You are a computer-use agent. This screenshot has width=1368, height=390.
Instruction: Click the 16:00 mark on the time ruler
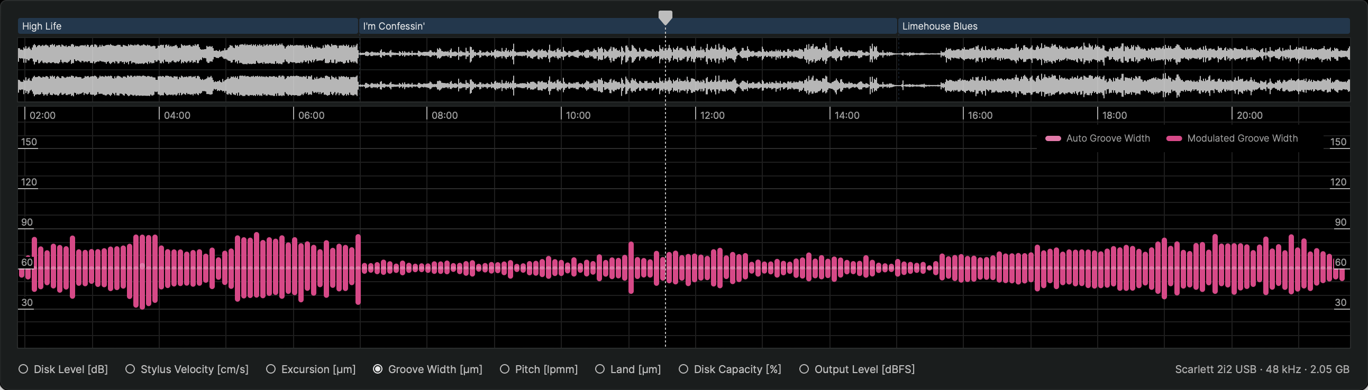(x=979, y=115)
